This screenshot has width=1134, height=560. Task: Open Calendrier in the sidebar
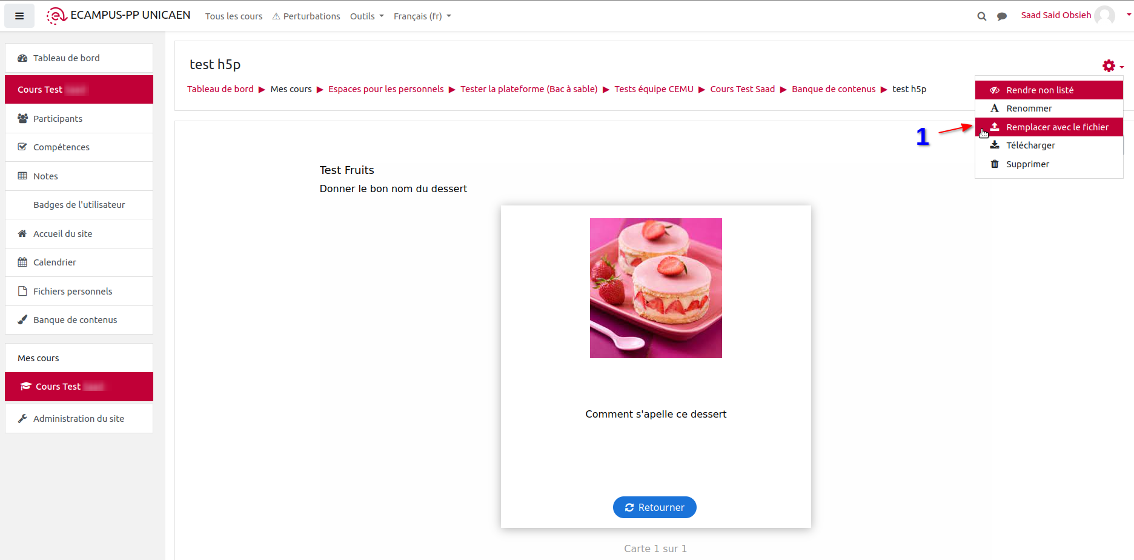[x=55, y=262]
